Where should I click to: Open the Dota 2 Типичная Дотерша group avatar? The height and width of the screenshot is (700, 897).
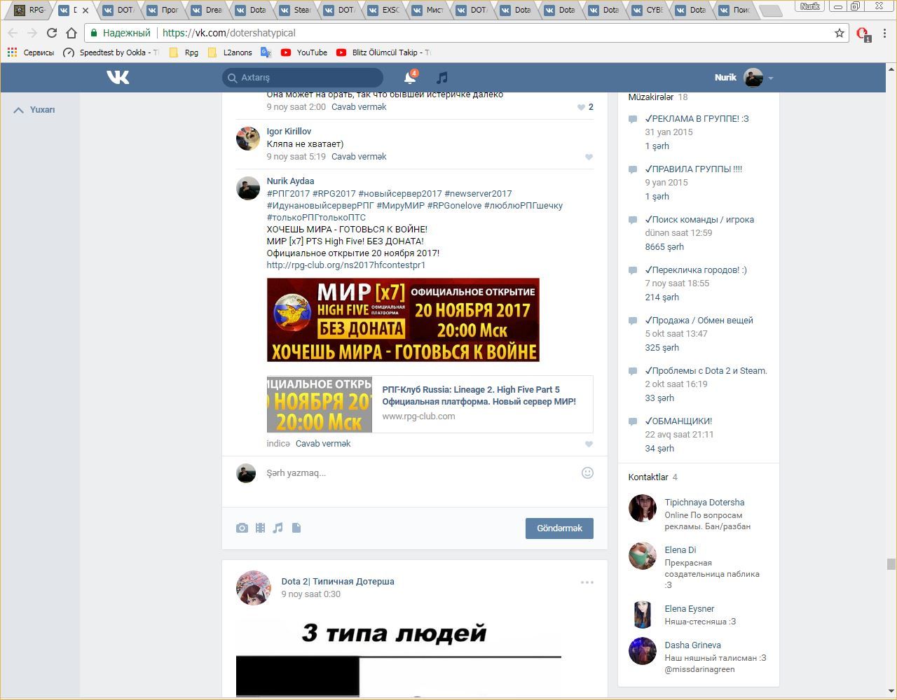pyautogui.click(x=254, y=587)
